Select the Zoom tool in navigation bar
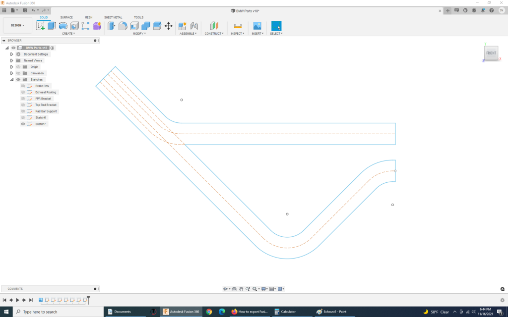Image resolution: width=508 pixels, height=317 pixels. [x=248, y=288]
